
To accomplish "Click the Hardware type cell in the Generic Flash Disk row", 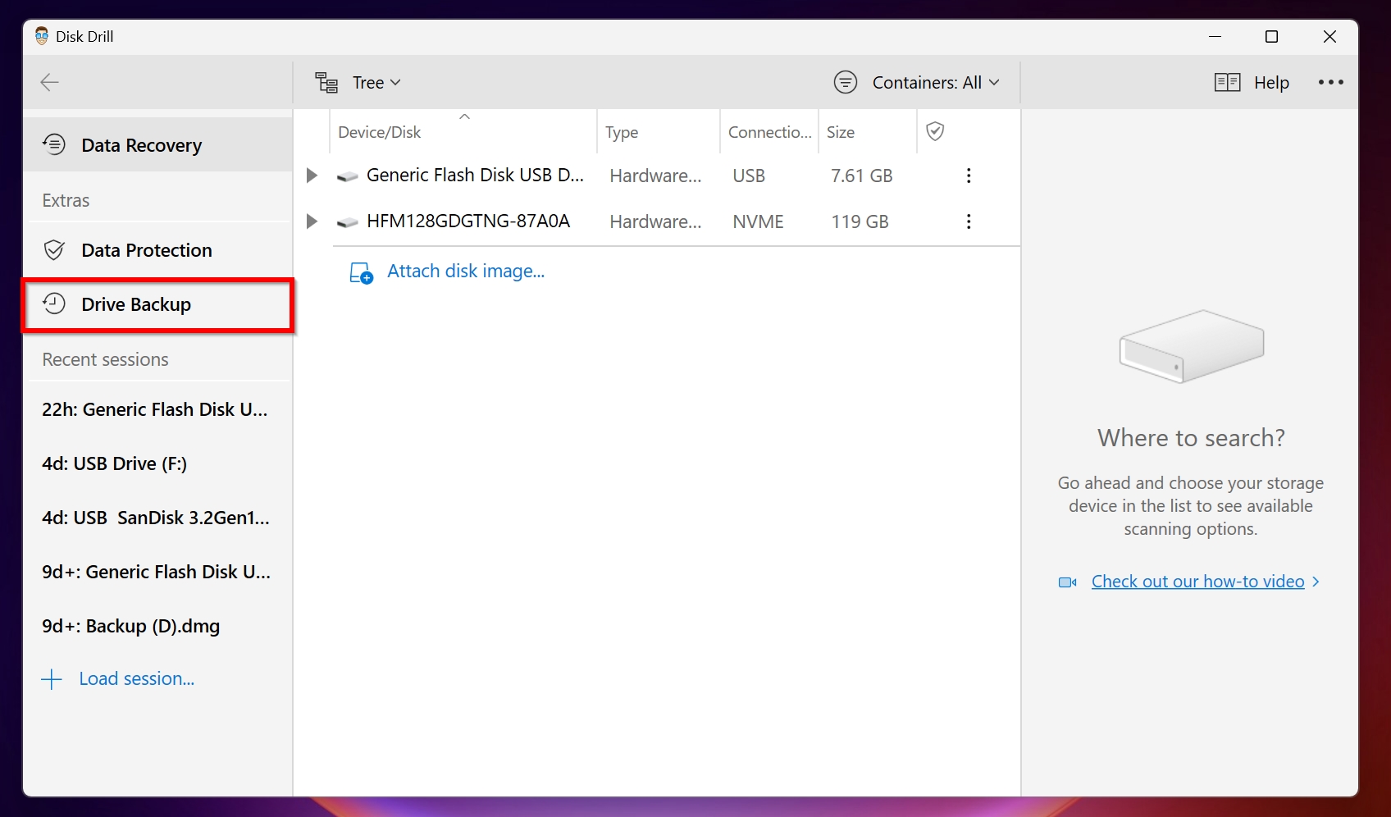I will tap(655, 176).
